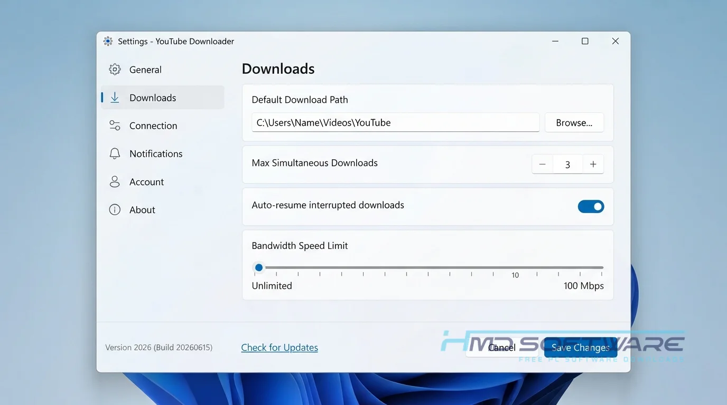
Task: Click the Cancel button
Action: pyautogui.click(x=502, y=348)
